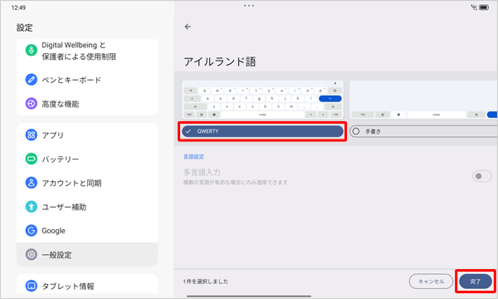This screenshot has height=299, width=498.
Task: Tap the 完了 button
Action: [x=476, y=282]
